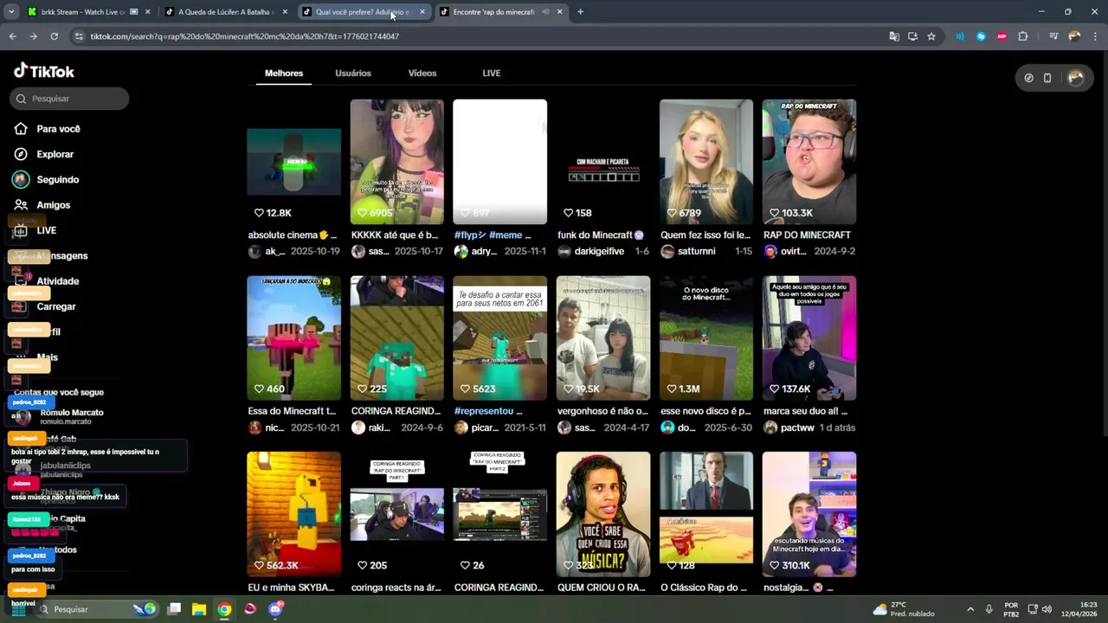Viewport: 1108px width, 623px height.
Task: Close the 'Qual você prefere' tab
Action: coord(422,12)
